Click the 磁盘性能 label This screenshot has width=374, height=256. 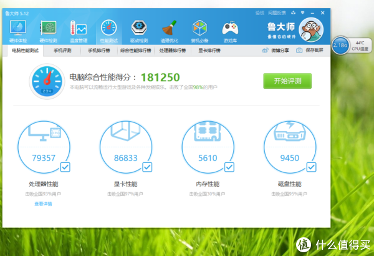(x=290, y=184)
